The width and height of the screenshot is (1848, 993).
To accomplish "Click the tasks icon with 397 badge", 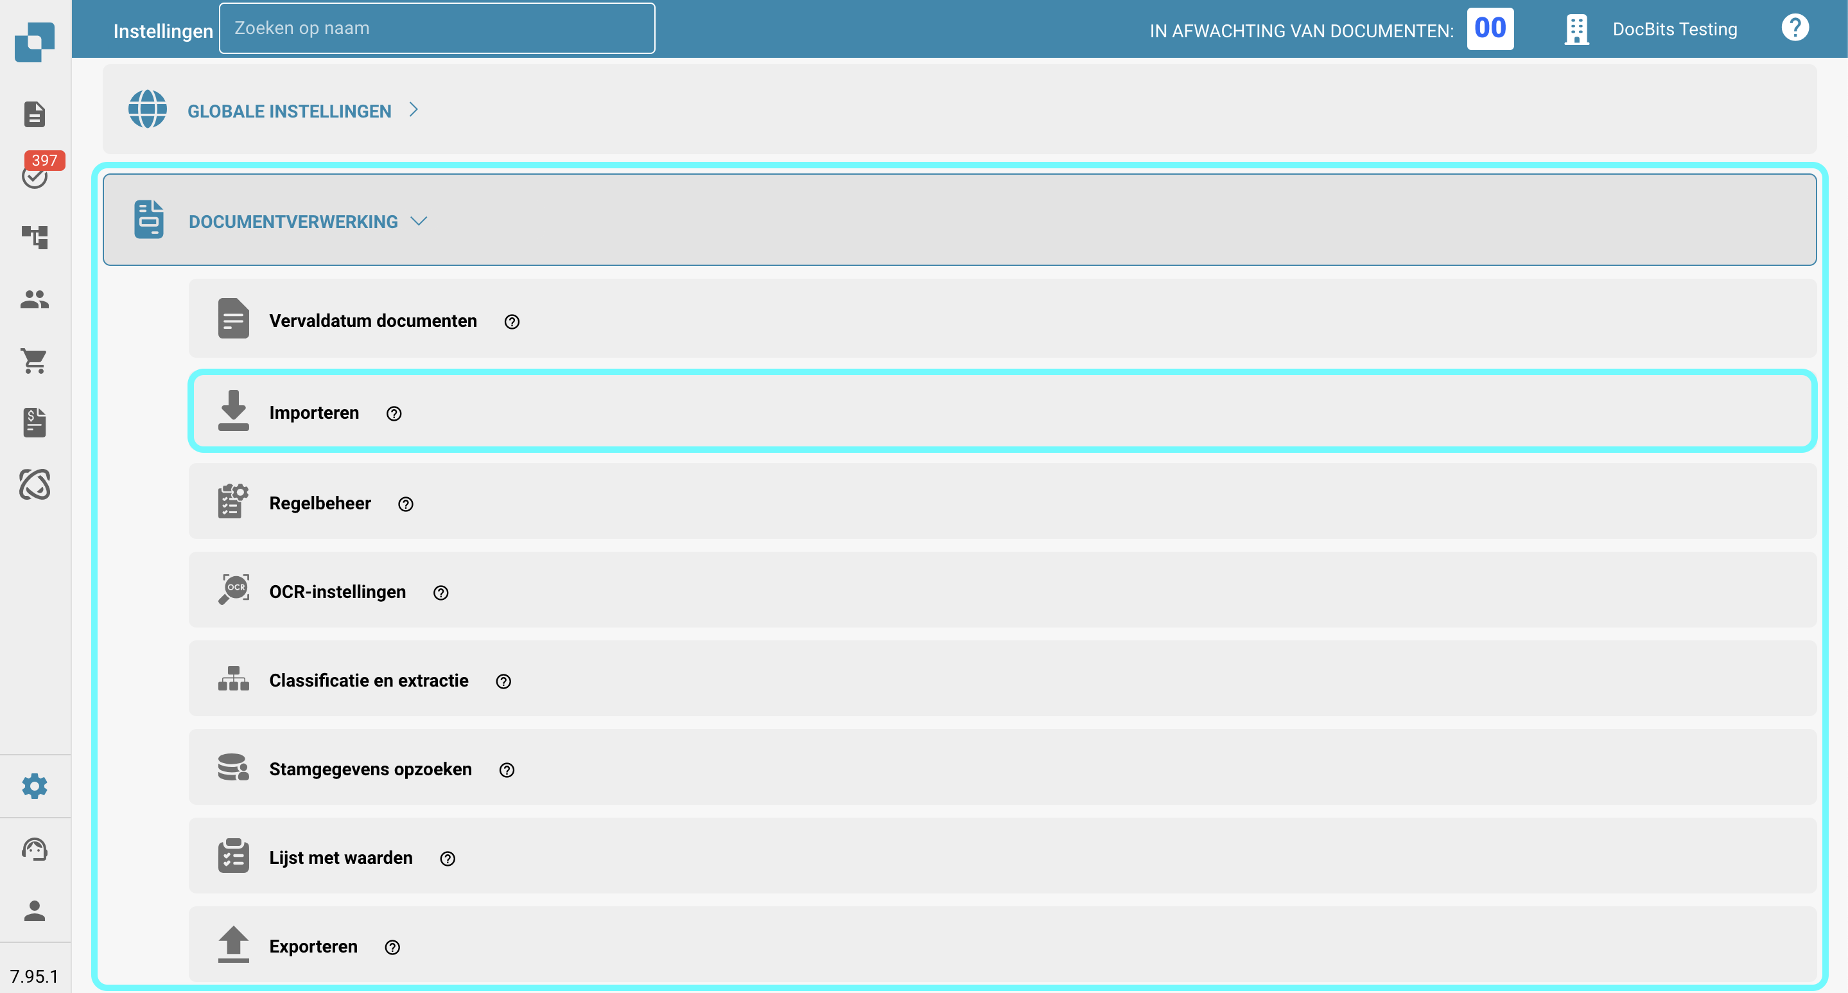I will [x=35, y=176].
